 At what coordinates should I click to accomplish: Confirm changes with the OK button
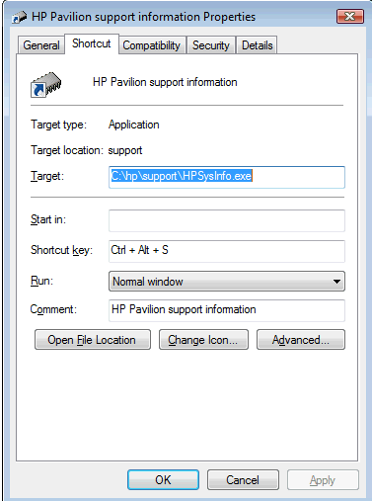[163, 480]
